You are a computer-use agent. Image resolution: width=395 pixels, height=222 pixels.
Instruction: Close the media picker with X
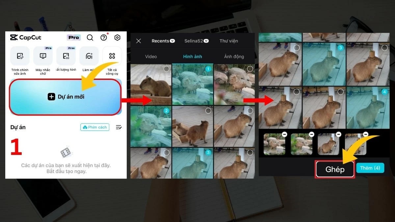pyautogui.click(x=139, y=41)
